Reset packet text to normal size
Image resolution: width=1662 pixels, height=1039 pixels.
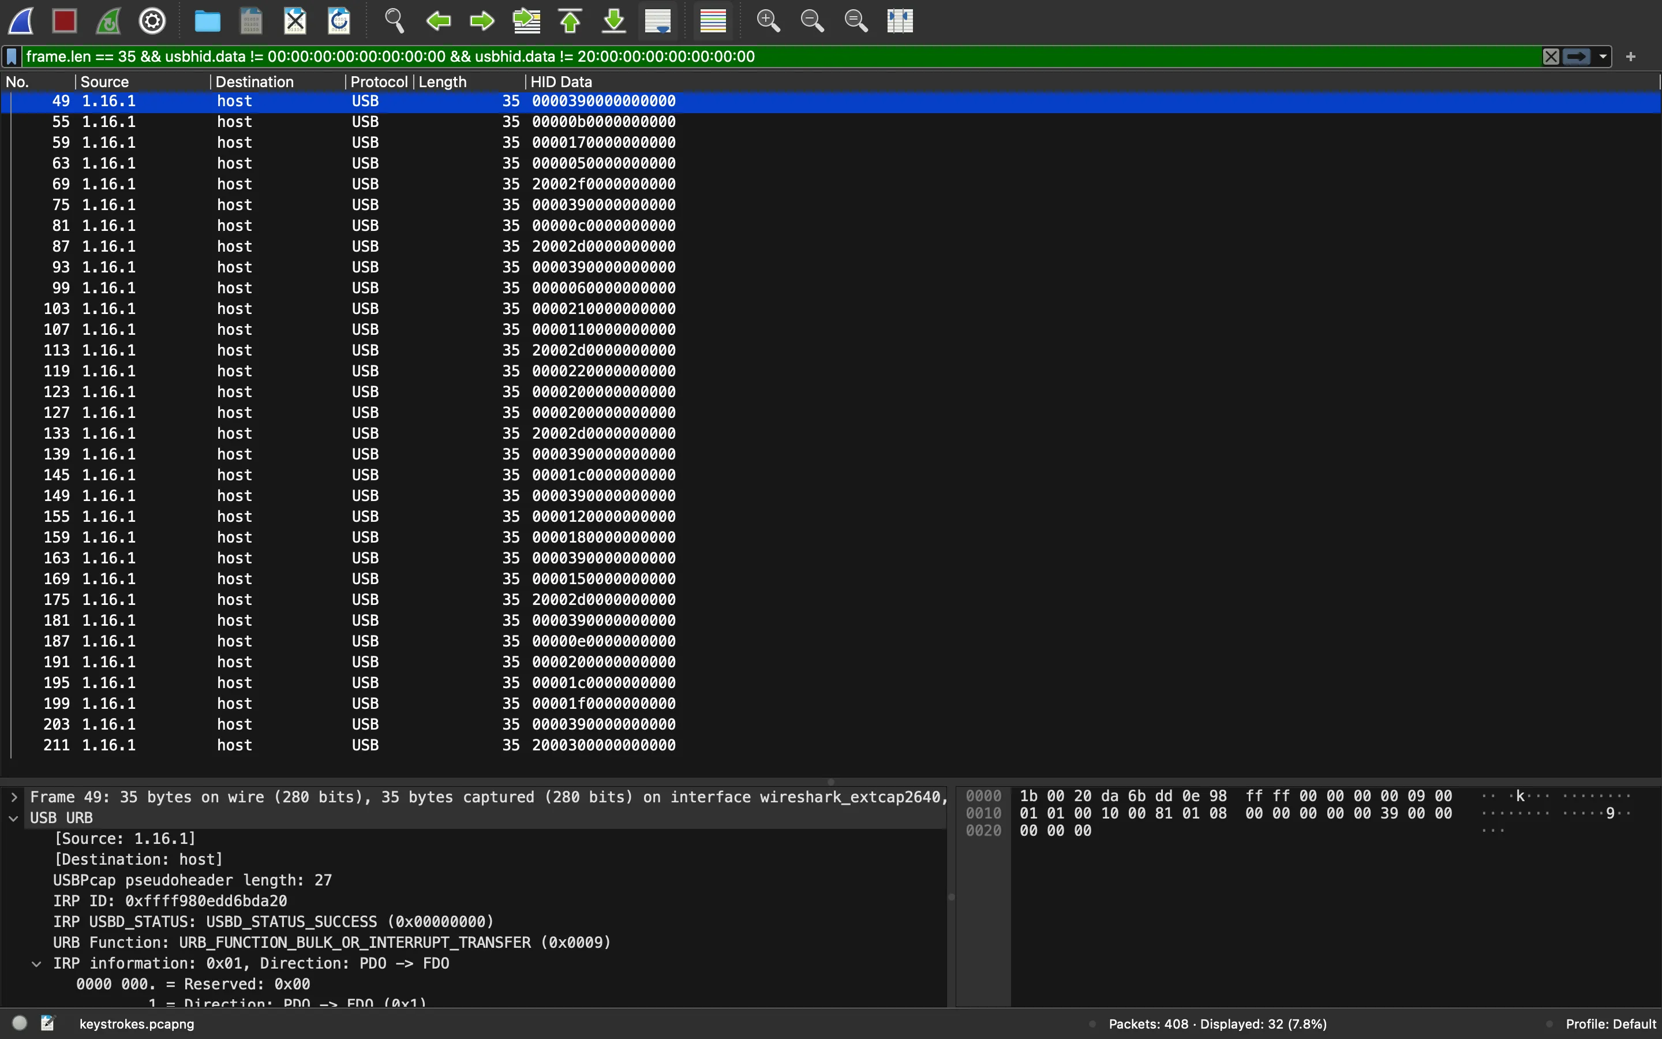pyautogui.click(x=856, y=21)
